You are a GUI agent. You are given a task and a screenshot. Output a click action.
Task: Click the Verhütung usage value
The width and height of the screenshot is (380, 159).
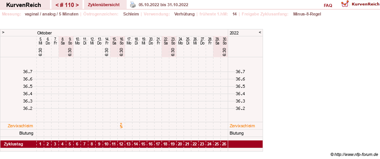point(184,14)
